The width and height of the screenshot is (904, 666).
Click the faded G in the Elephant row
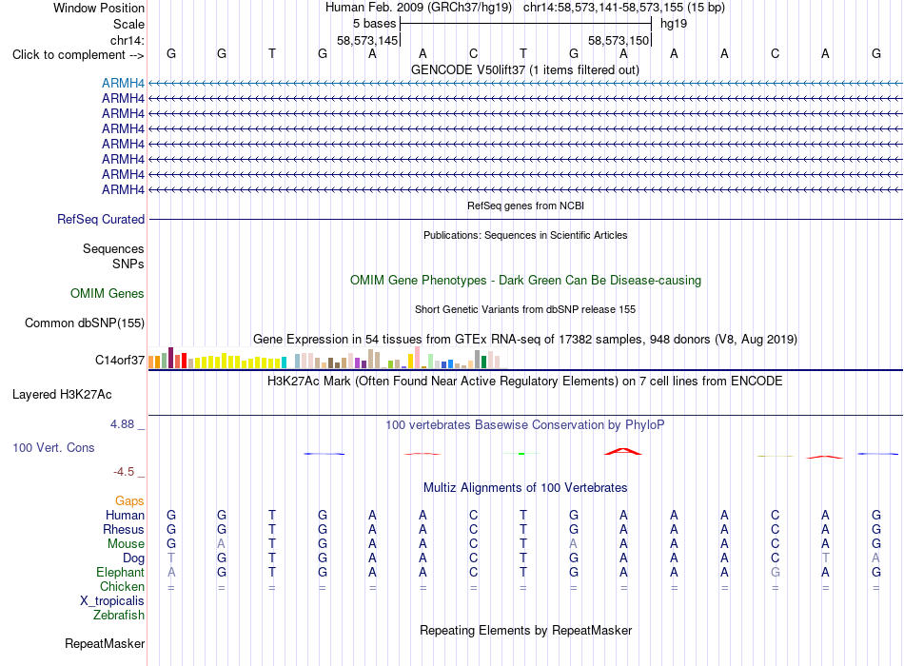[x=775, y=572]
